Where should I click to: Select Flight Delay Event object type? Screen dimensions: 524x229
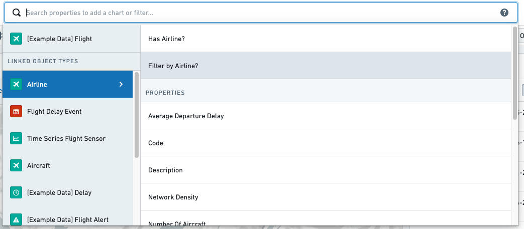click(x=67, y=111)
